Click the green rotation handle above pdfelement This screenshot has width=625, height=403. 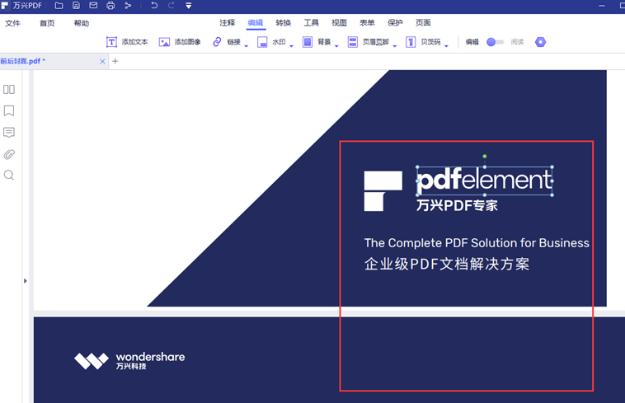point(485,157)
